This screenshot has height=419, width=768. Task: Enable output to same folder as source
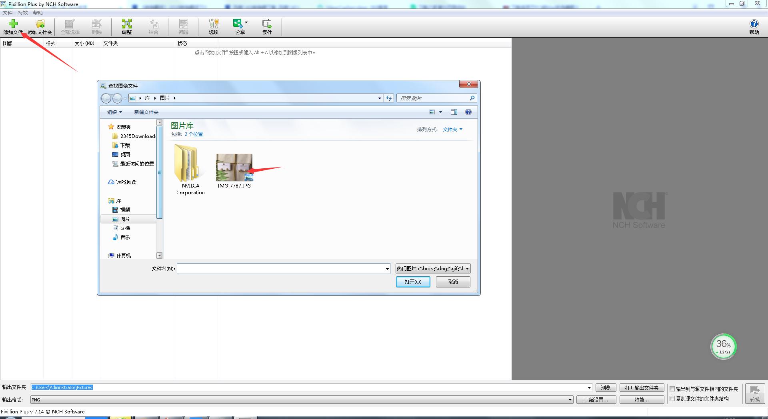(x=672, y=389)
